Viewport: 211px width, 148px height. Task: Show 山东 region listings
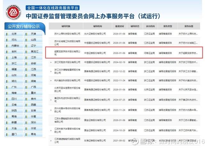14,75
